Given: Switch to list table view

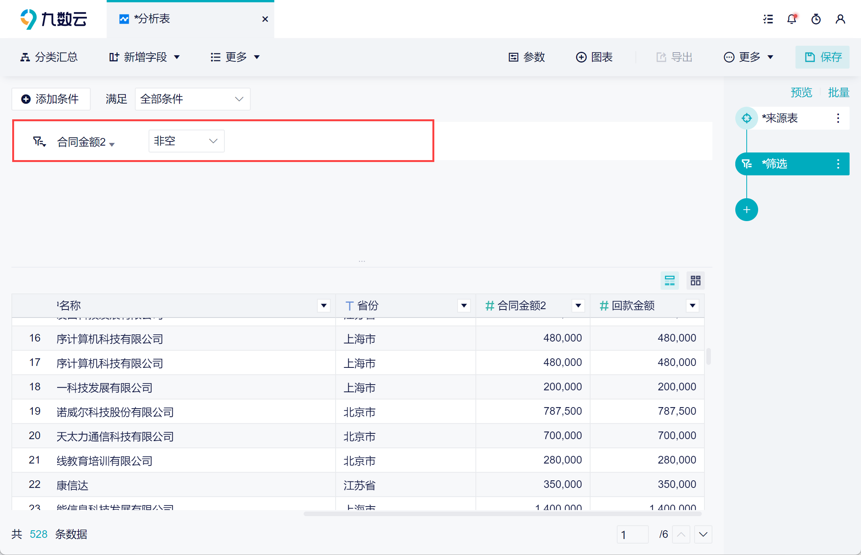Looking at the screenshot, I should click(669, 281).
